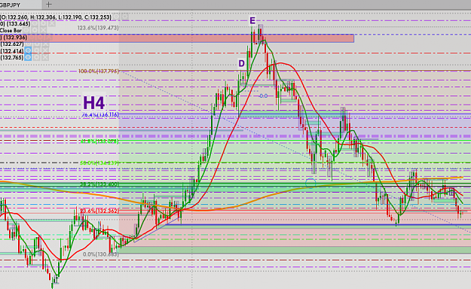471x289 pixels.
Task: Remove the (132.414) indicator with its X
Action: 45,50
